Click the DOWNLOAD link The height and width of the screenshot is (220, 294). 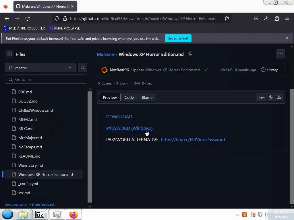coord(119,117)
